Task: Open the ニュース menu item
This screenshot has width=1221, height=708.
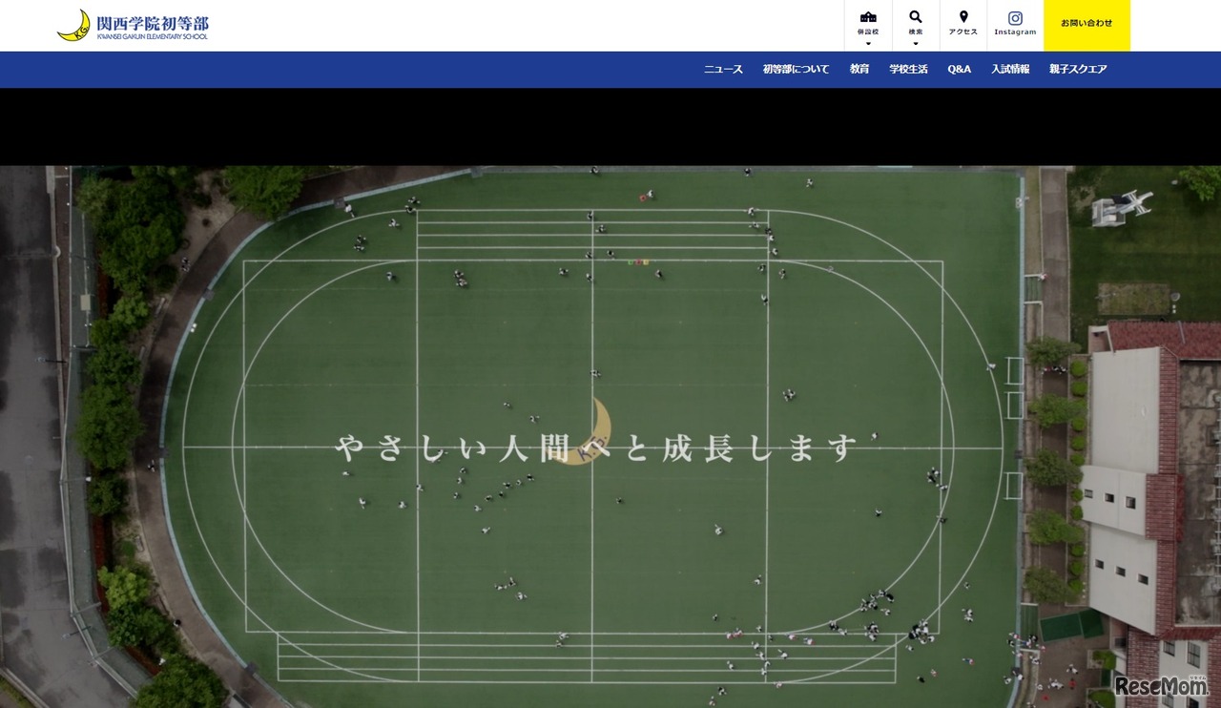Action: [x=722, y=69]
